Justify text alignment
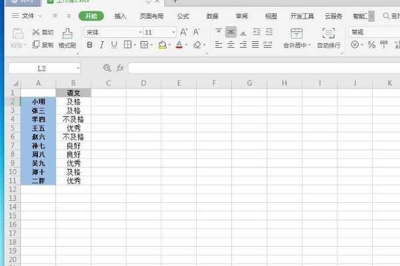 coord(255,45)
